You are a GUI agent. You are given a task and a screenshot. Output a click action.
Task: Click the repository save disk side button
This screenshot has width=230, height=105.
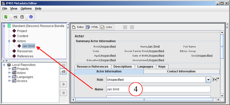click(x=64, y=65)
